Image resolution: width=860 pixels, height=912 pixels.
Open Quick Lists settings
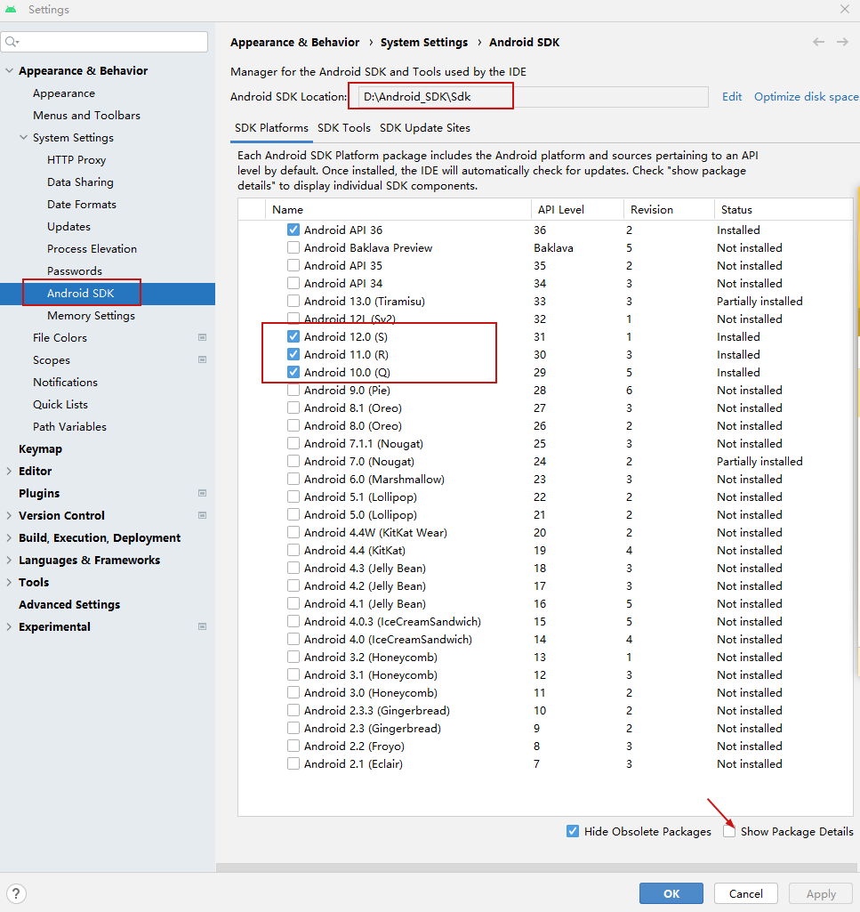pos(60,404)
